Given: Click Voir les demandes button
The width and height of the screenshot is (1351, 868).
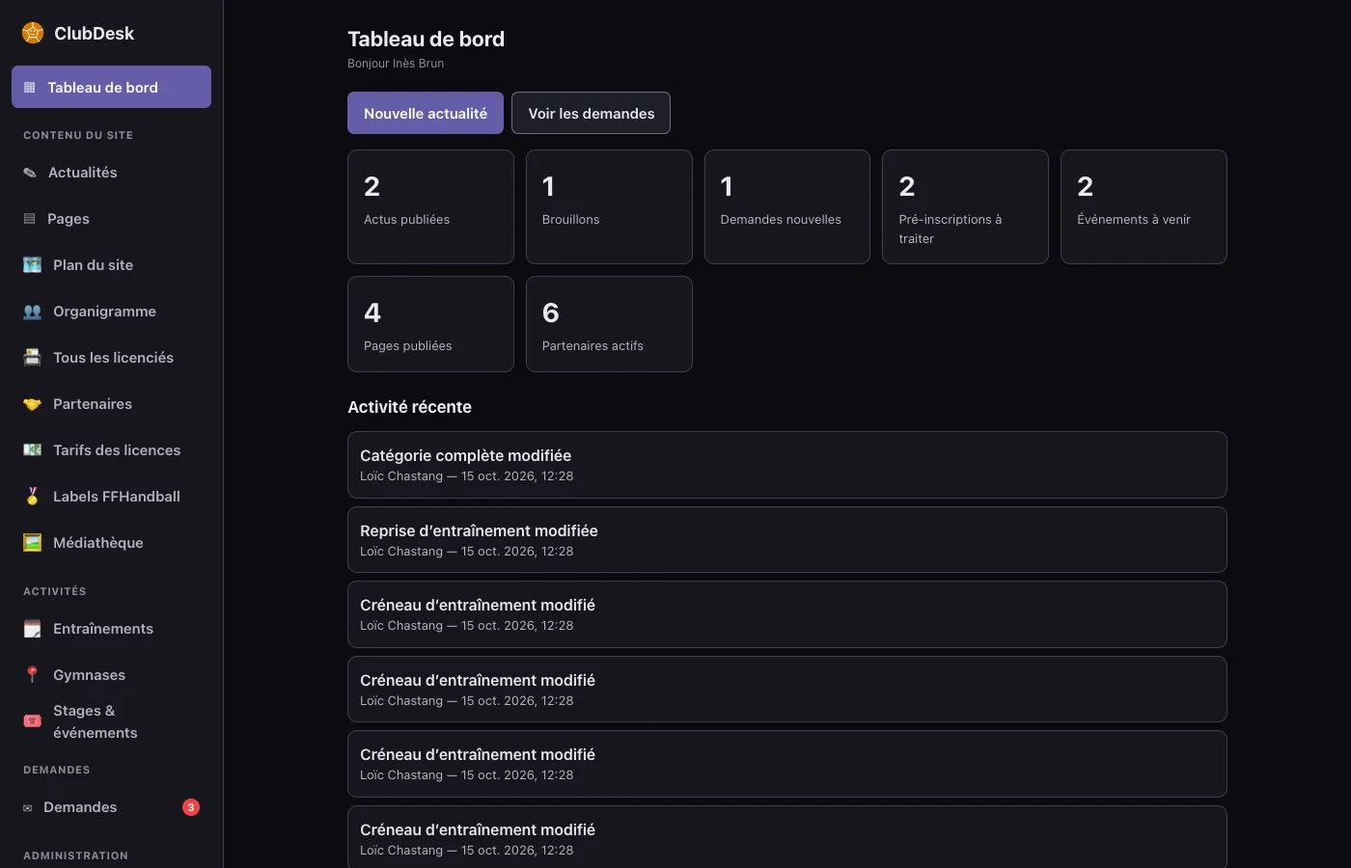Looking at the screenshot, I should [591, 113].
